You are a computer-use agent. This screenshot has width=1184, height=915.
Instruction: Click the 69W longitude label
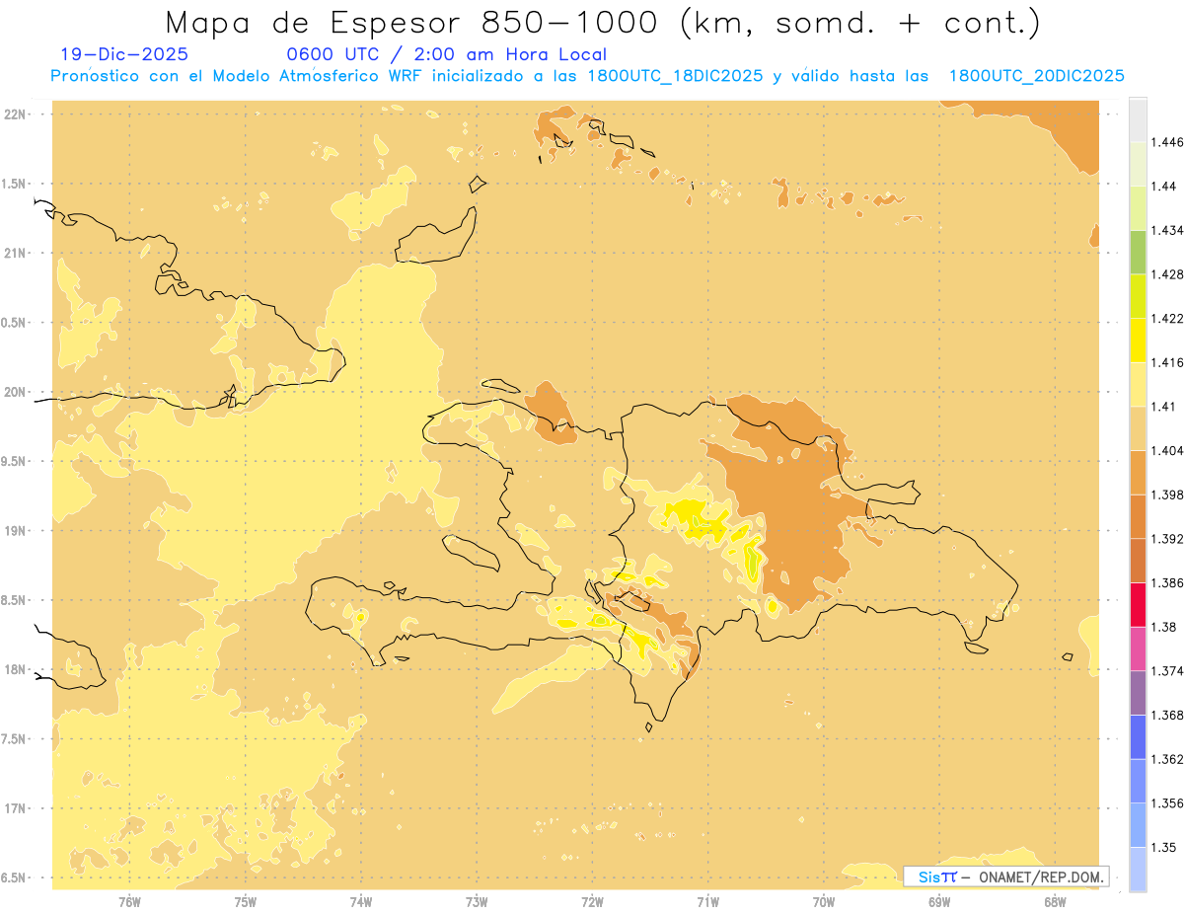pyautogui.click(x=939, y=902)
